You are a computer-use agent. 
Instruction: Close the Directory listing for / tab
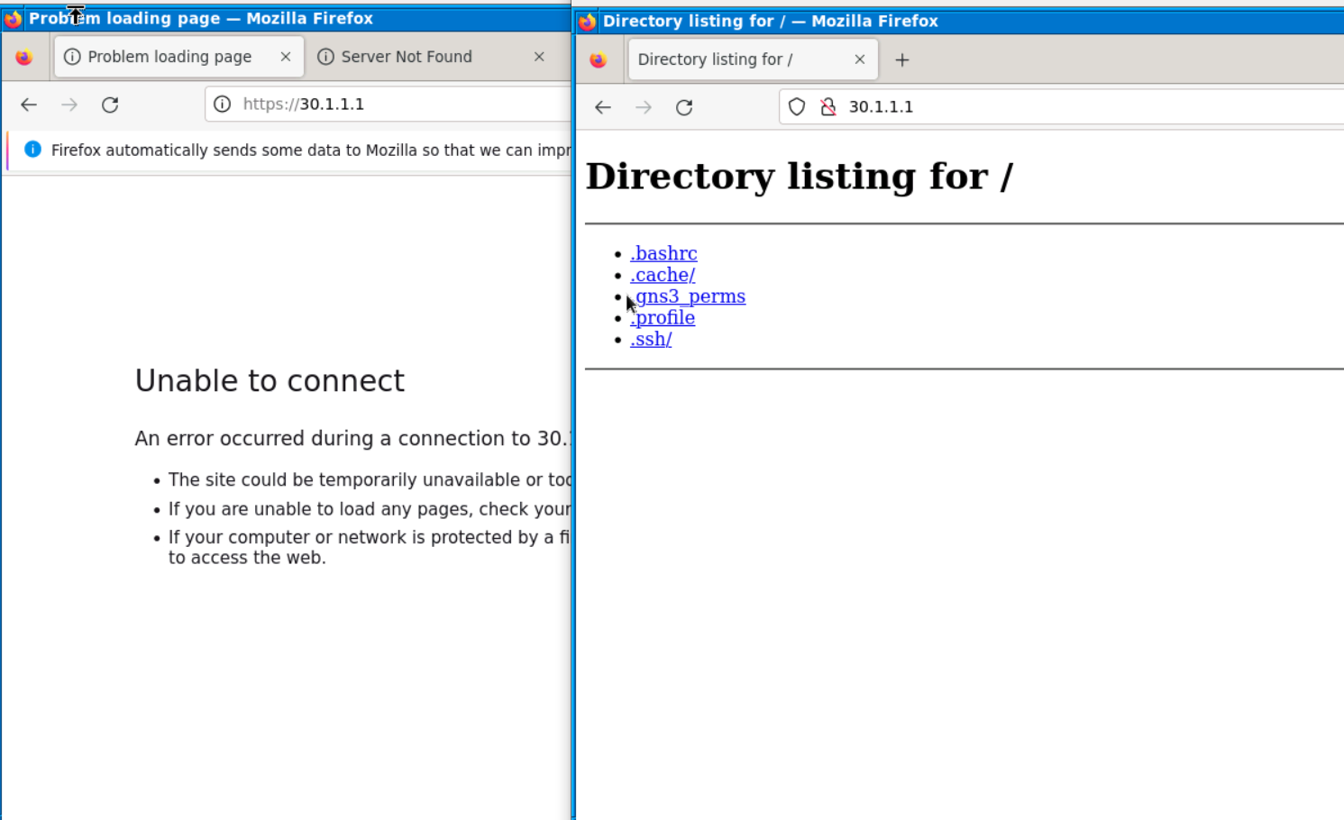point(860,59)
